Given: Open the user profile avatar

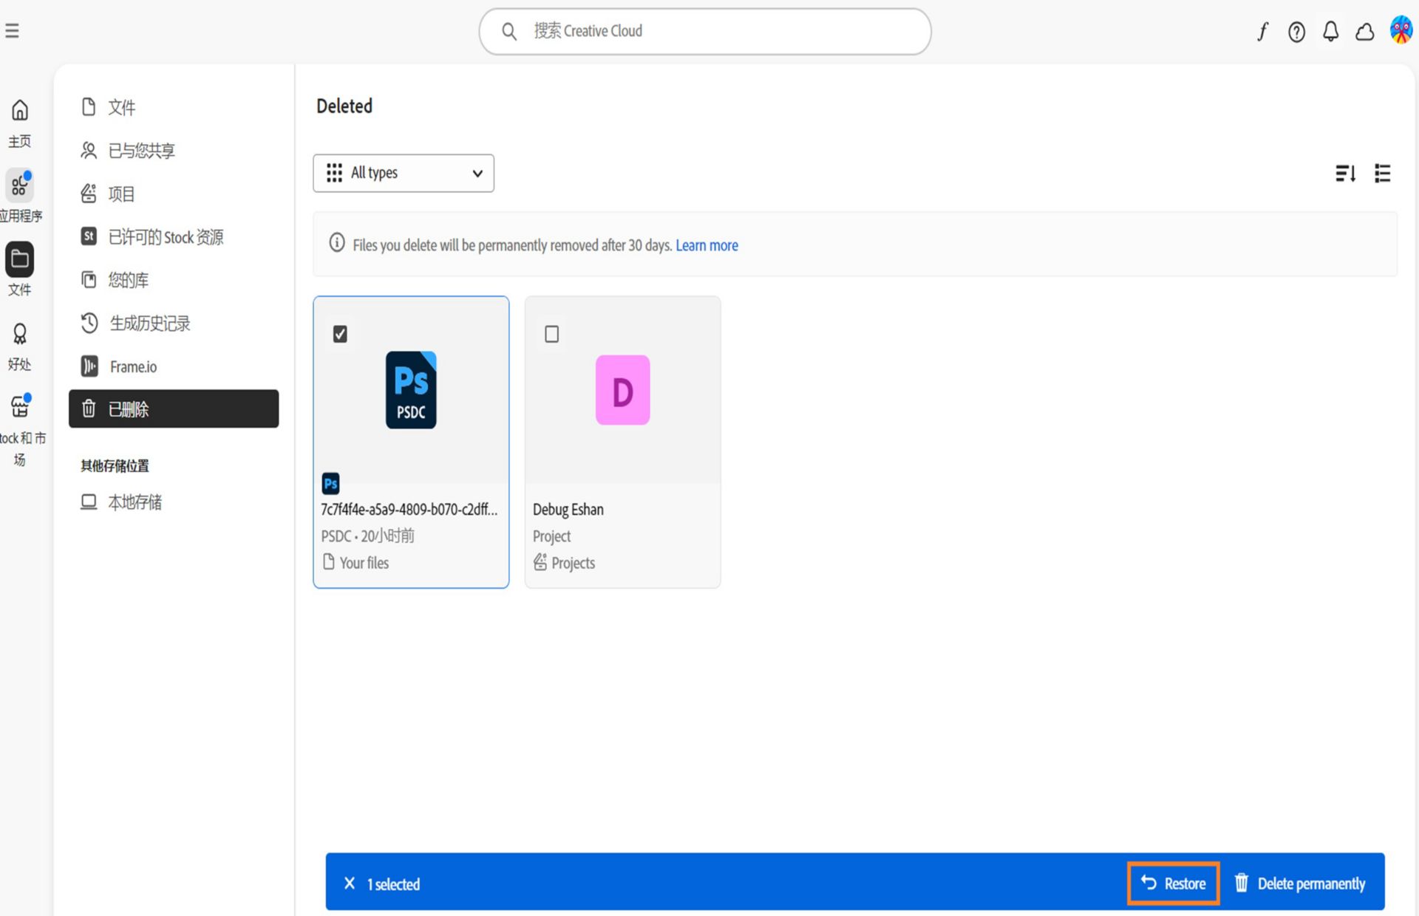Looking at the screenshot, I should 1401,30.
